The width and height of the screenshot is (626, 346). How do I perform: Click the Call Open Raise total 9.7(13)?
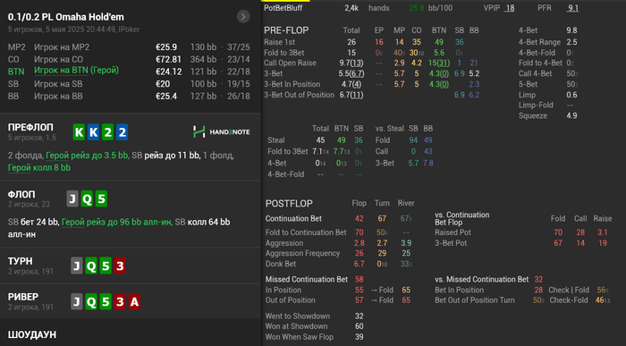pos(351,63)
